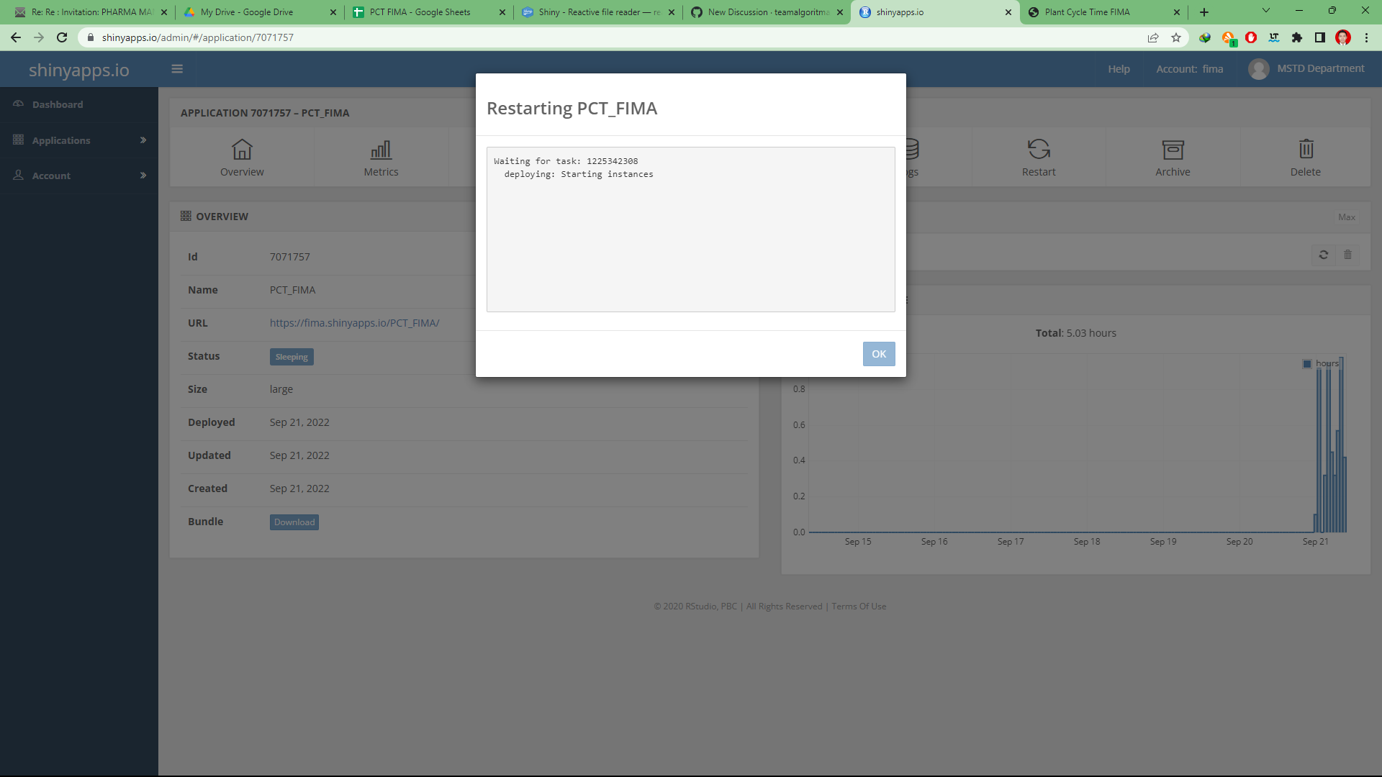Collapse the sidebar with the hamburger icon
The height and width of the screenshot is (777, 1382).
(x=177, y=68)
